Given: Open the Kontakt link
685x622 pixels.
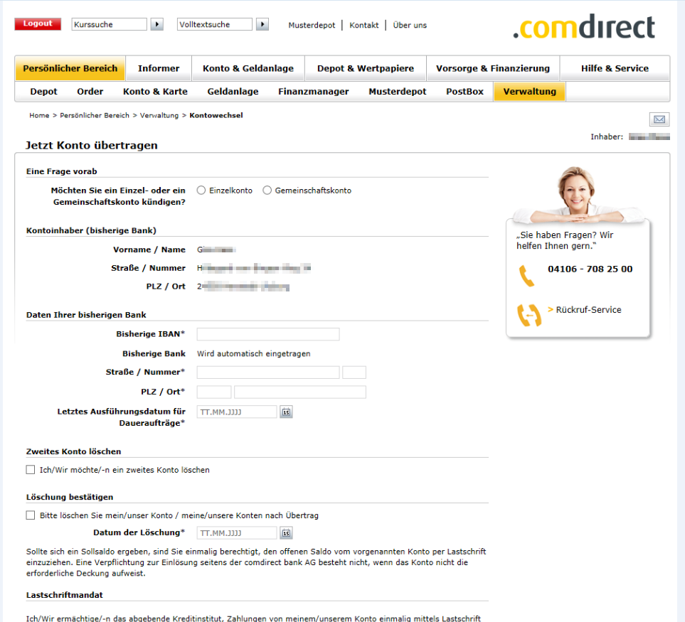Looking at the screenshot, I should tap(364, 26).
